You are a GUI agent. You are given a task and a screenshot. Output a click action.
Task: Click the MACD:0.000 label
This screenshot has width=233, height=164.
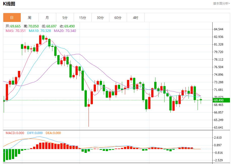[15, 133]
